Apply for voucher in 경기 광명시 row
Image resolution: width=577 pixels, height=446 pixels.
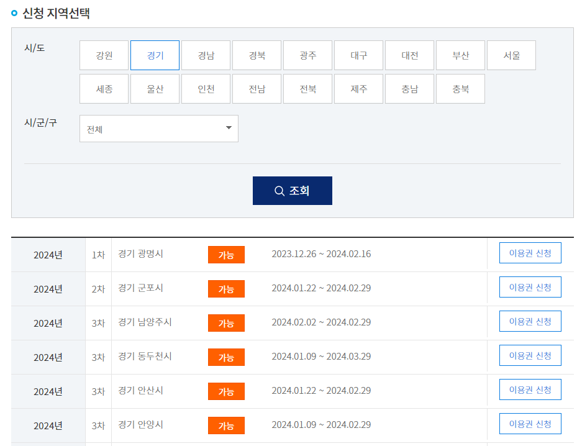(530, 253)
